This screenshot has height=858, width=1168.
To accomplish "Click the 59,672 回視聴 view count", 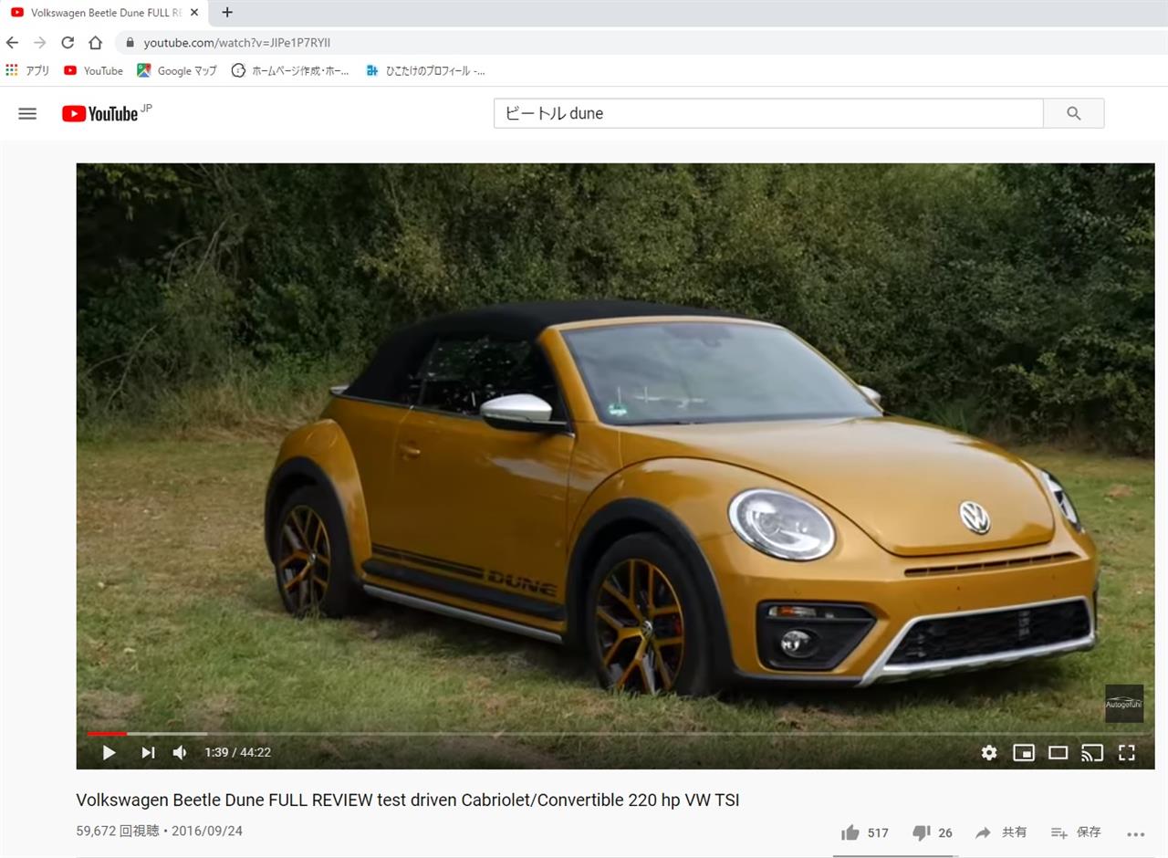I will point(118,832).
